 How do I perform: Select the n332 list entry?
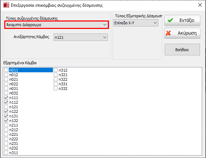pyautogui.click(x=63, y=89)
